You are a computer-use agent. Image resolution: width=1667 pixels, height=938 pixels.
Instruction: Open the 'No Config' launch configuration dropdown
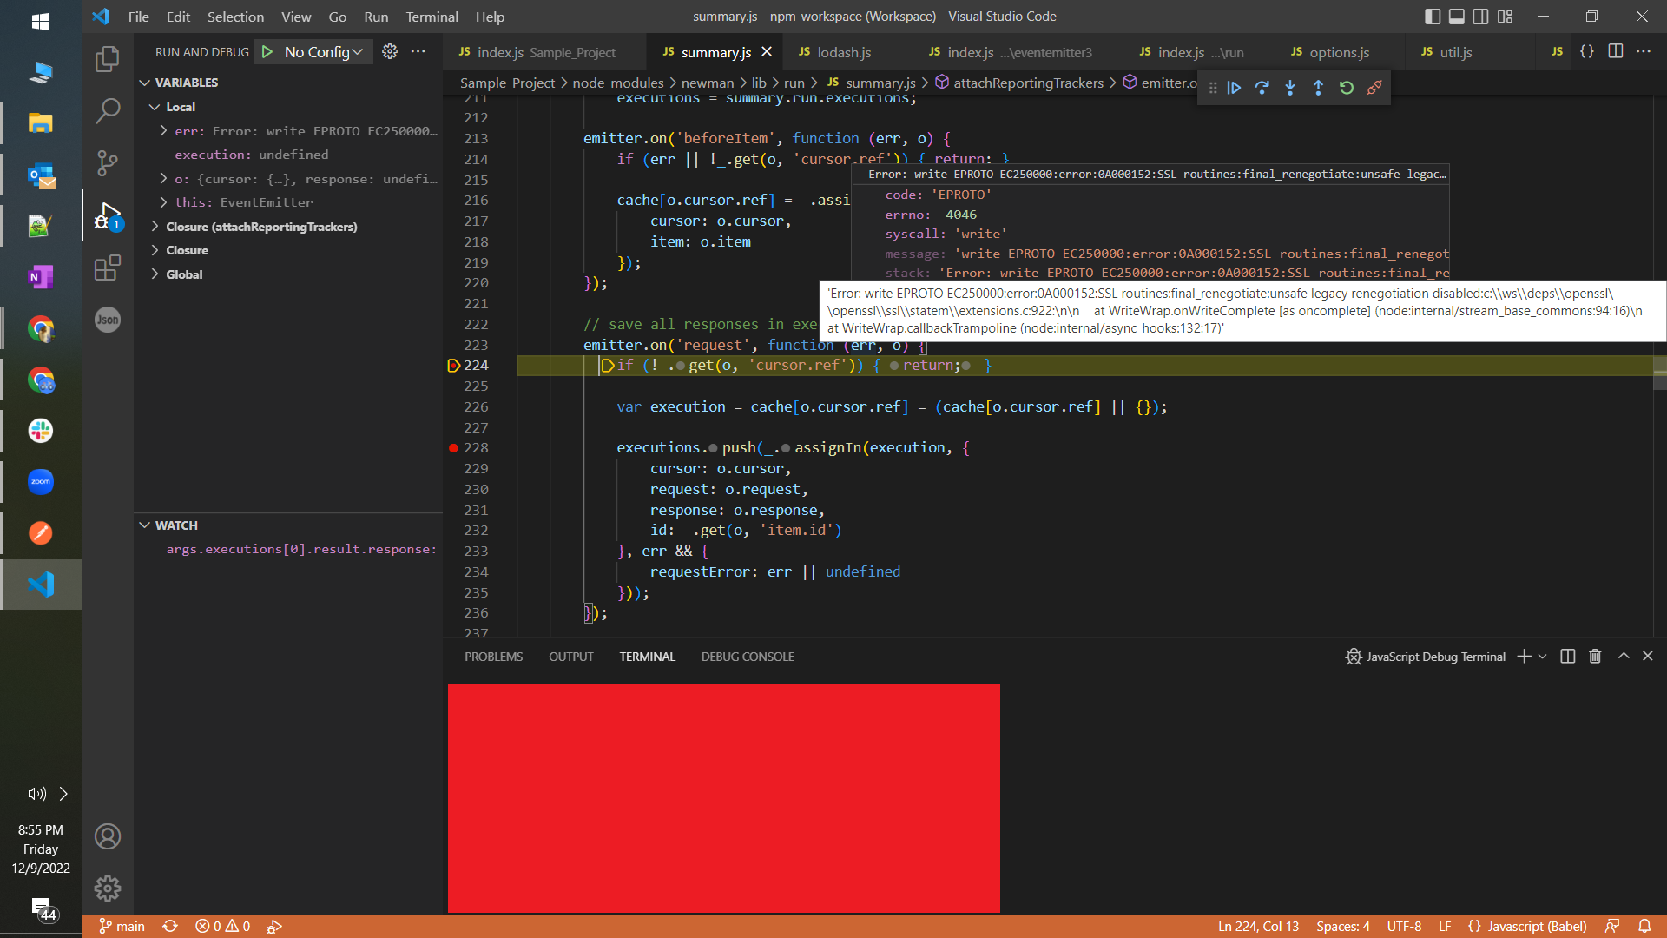coord(313,51)
